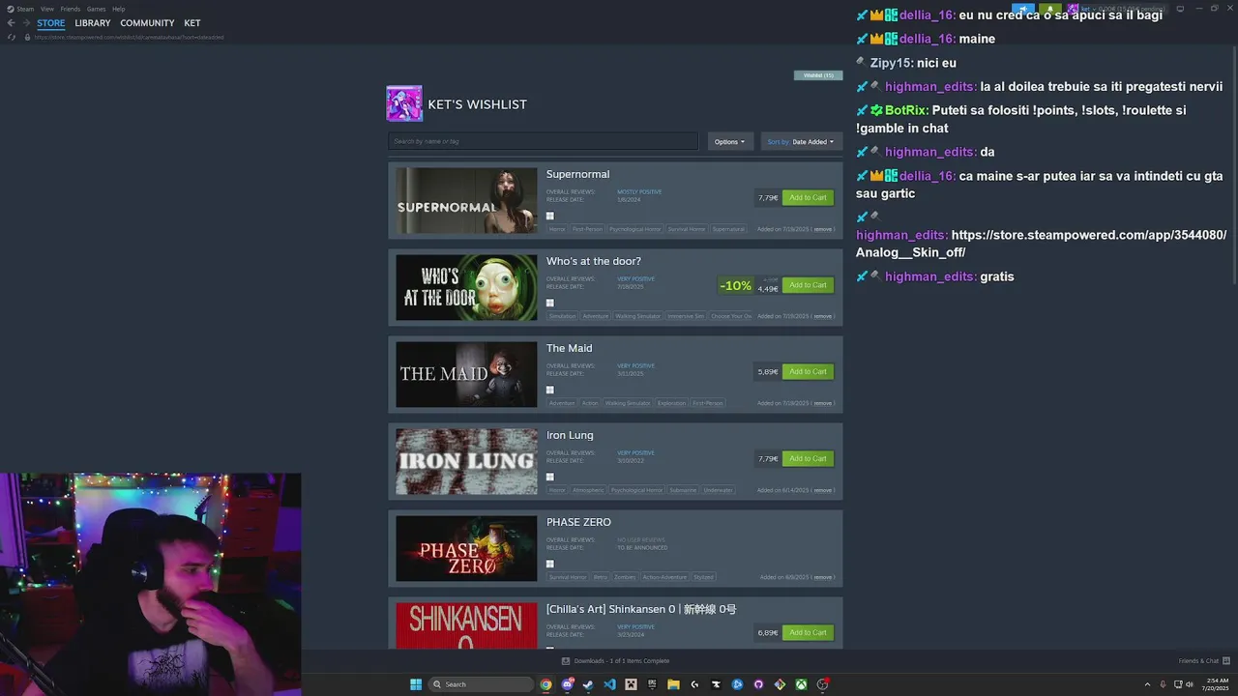Open File Explorer from the taskbar

[673, 684]
